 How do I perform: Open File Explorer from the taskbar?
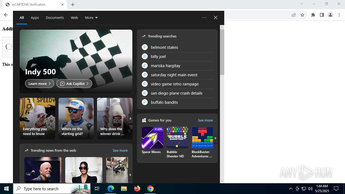click(124, 189)
